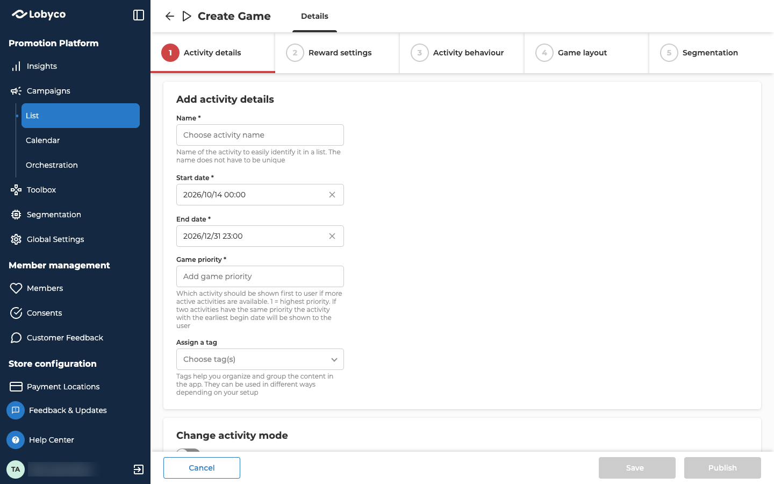The width and height of the screenshot is (774, 484).
Task: Open Feedback & Updates
Action: [x=57, y=410]
